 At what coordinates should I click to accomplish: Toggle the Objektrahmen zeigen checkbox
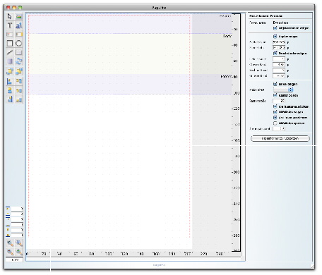[x=275, y=28]
